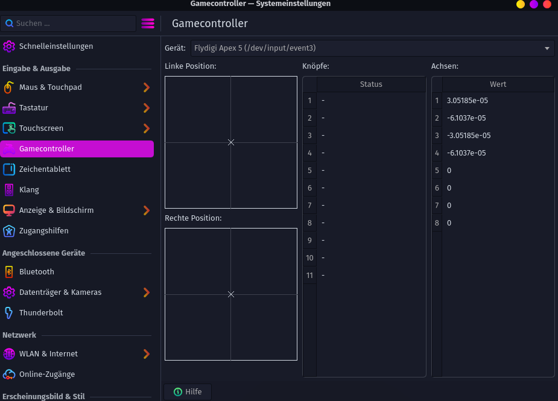Select Datenträger & Kameras entry
558x401 pixels.
(60, 292)
